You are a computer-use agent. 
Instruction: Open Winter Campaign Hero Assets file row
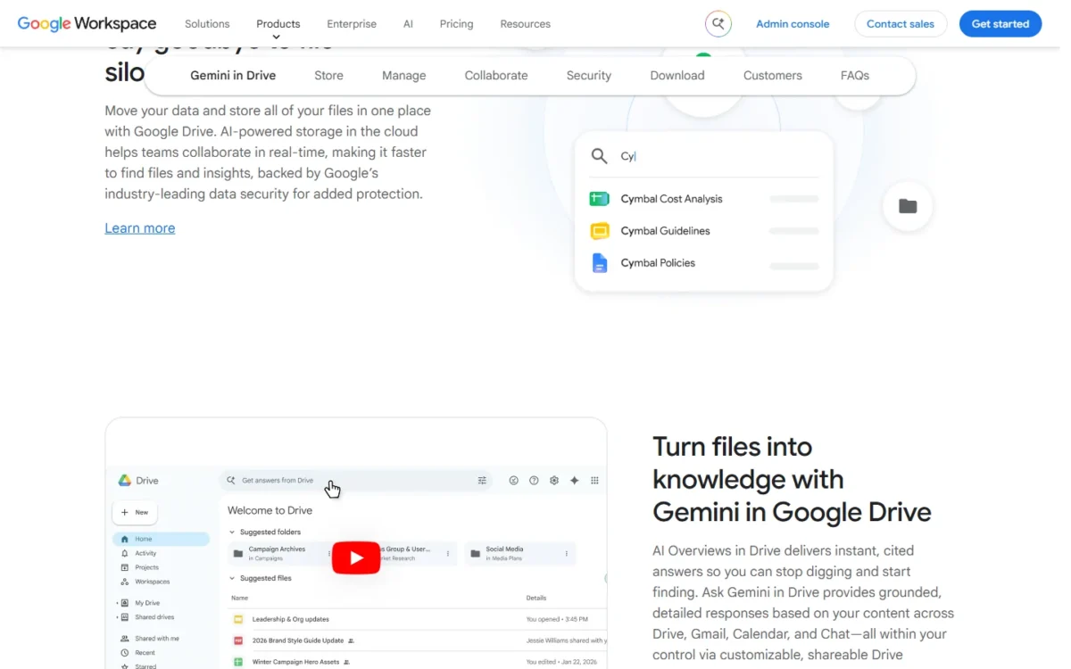[x=418, y=661]
